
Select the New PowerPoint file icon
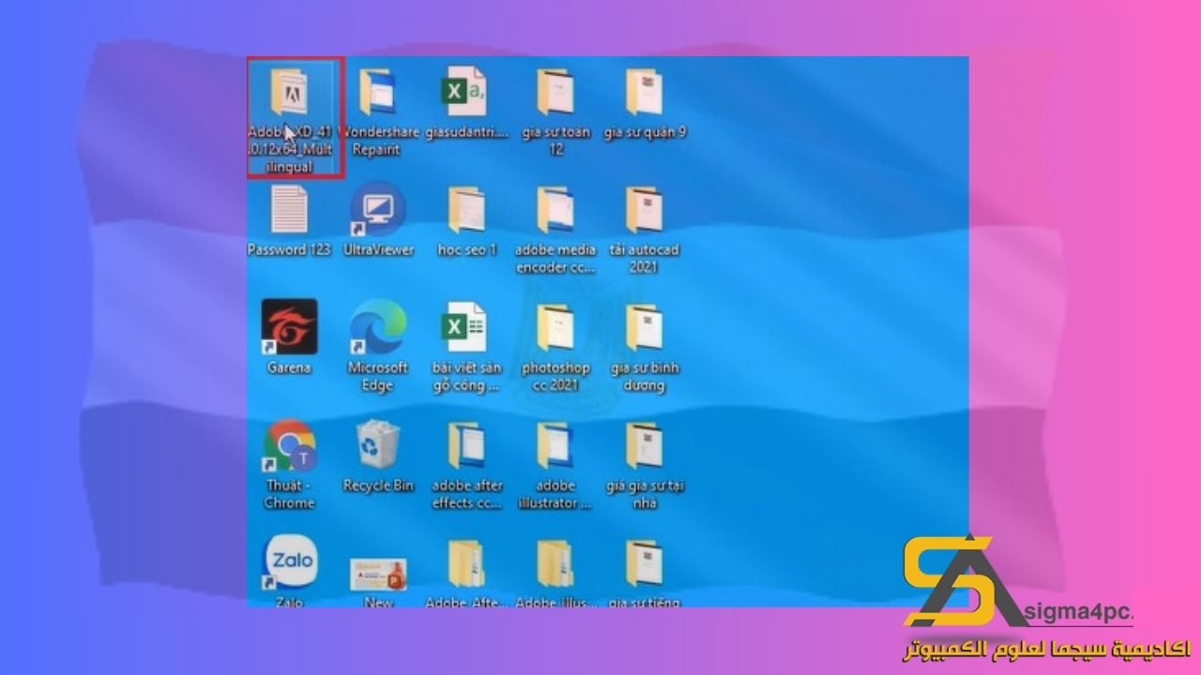point(378,574)
